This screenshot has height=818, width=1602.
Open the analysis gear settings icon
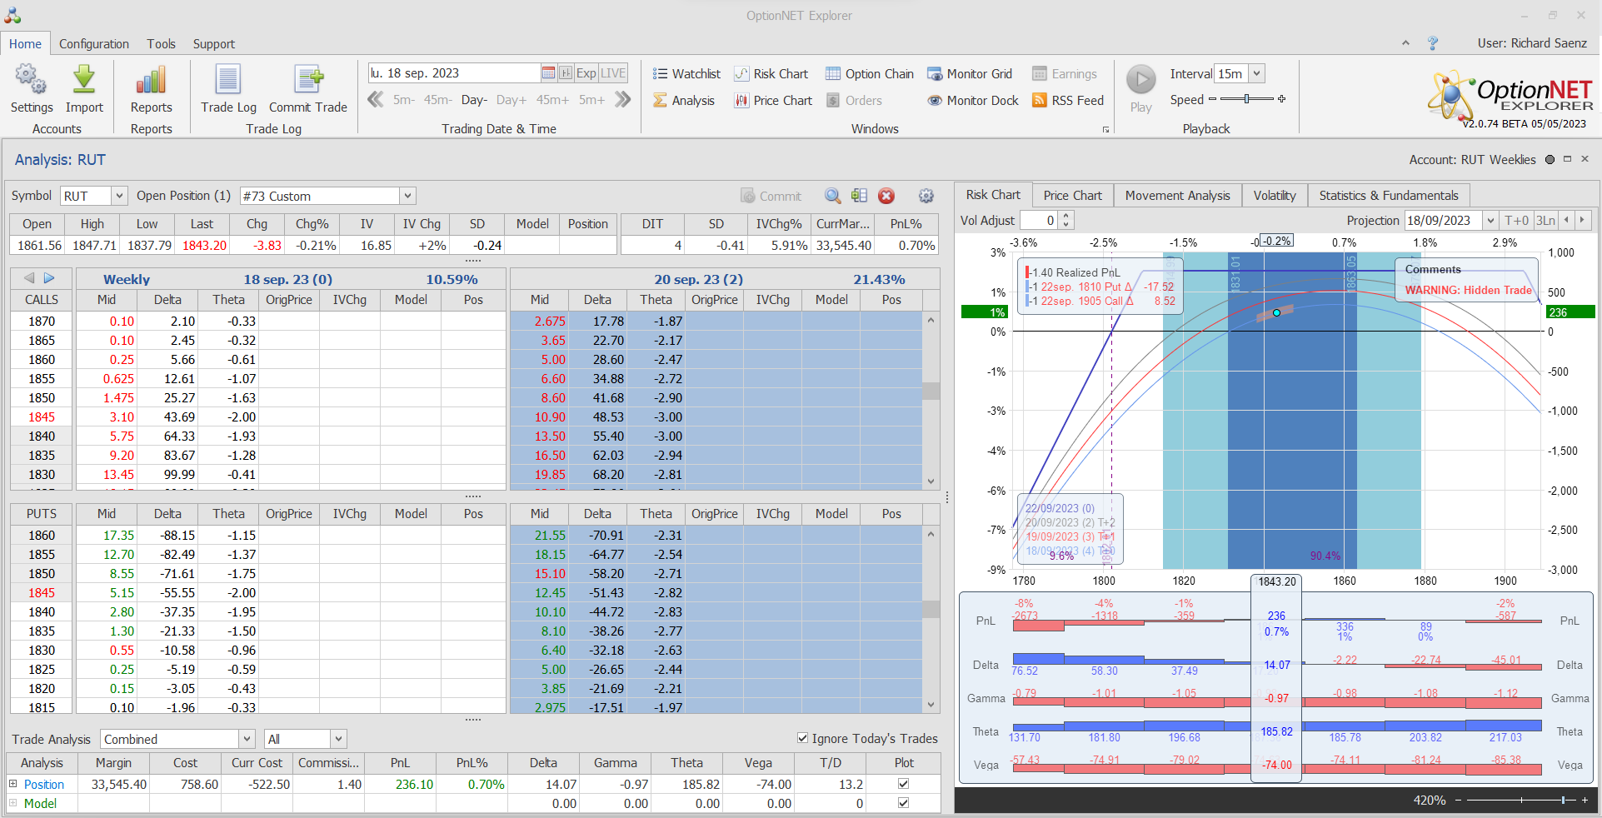926,196
